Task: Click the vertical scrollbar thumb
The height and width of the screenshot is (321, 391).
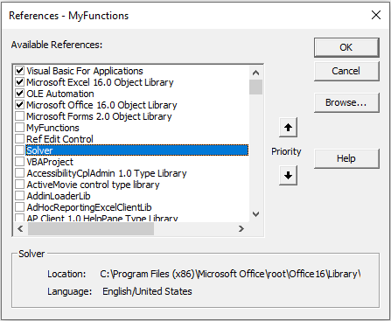Action: tap(255, 87)
